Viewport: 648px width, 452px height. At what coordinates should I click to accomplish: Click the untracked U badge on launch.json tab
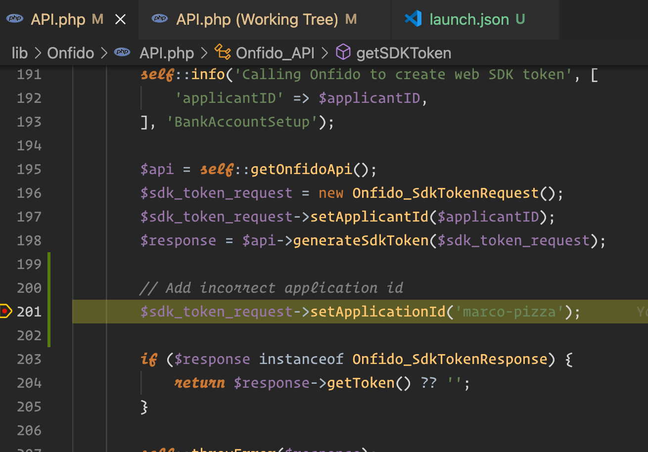pyautogui.click(x=520, y=19)
